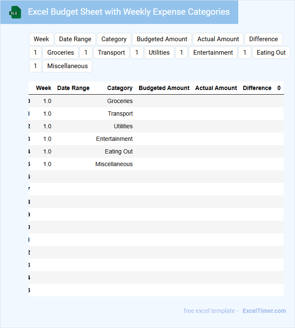Click the Miscellaneous cell in table row
Screen dimensions: 295x328
(114, 164)
